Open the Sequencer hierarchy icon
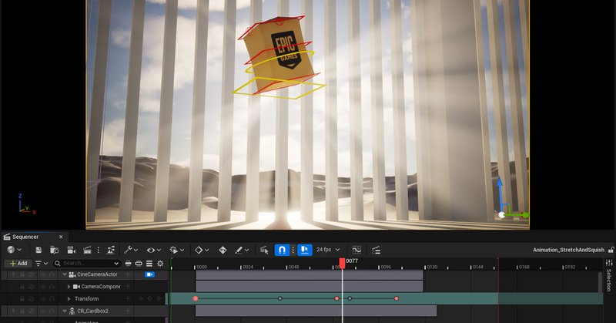This screenshot has height=323, width=616. 111,250
